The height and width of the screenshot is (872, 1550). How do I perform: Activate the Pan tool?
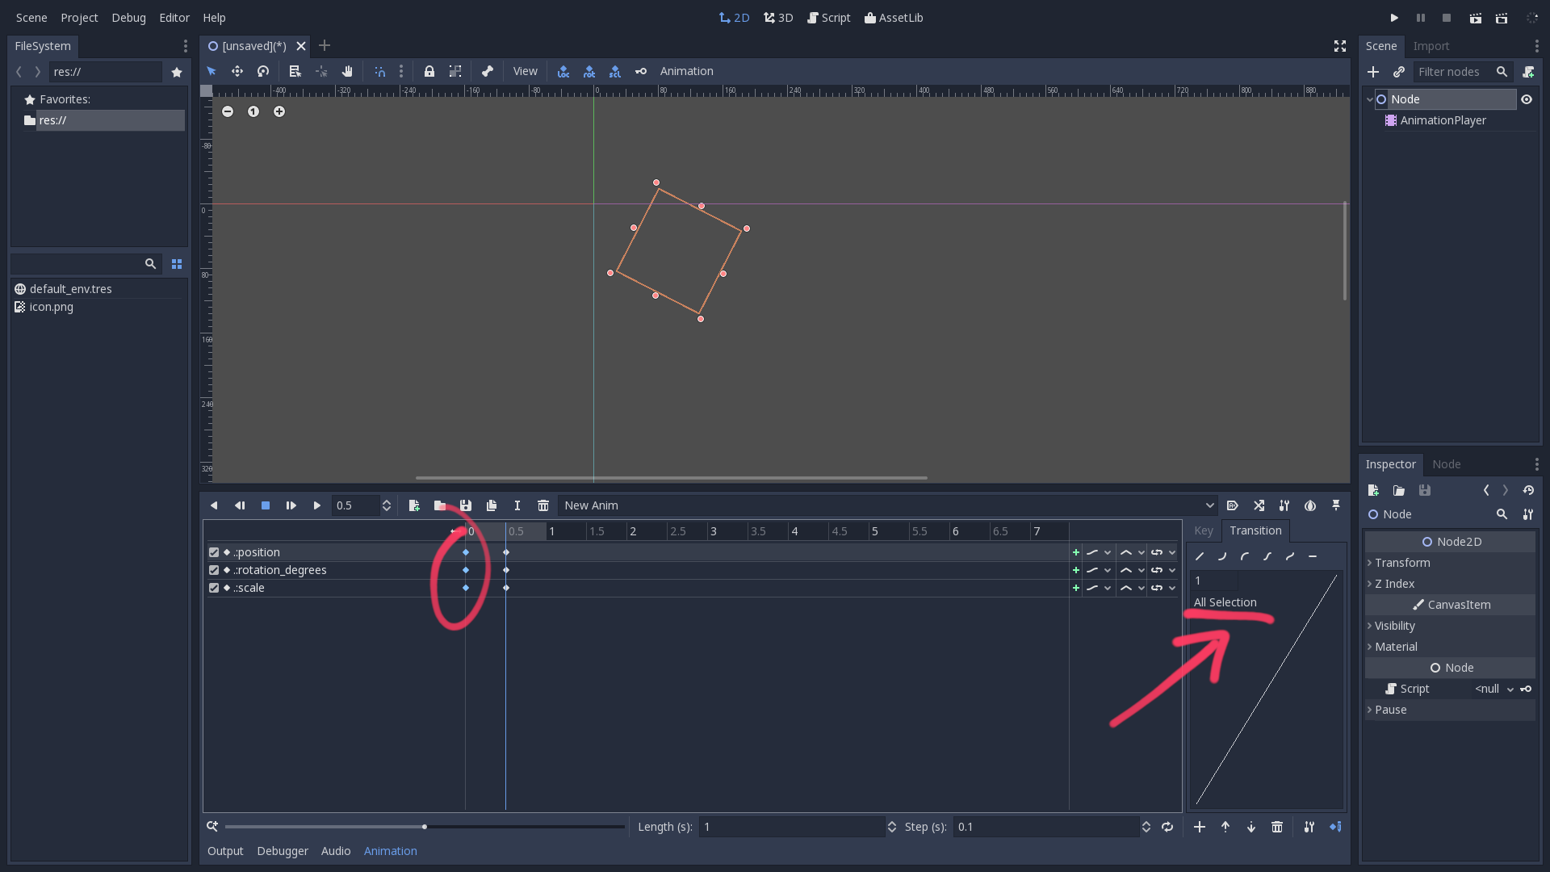347,71
